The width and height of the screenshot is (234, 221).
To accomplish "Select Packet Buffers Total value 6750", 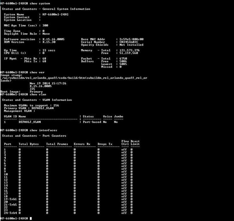I will tap(123, 58).
